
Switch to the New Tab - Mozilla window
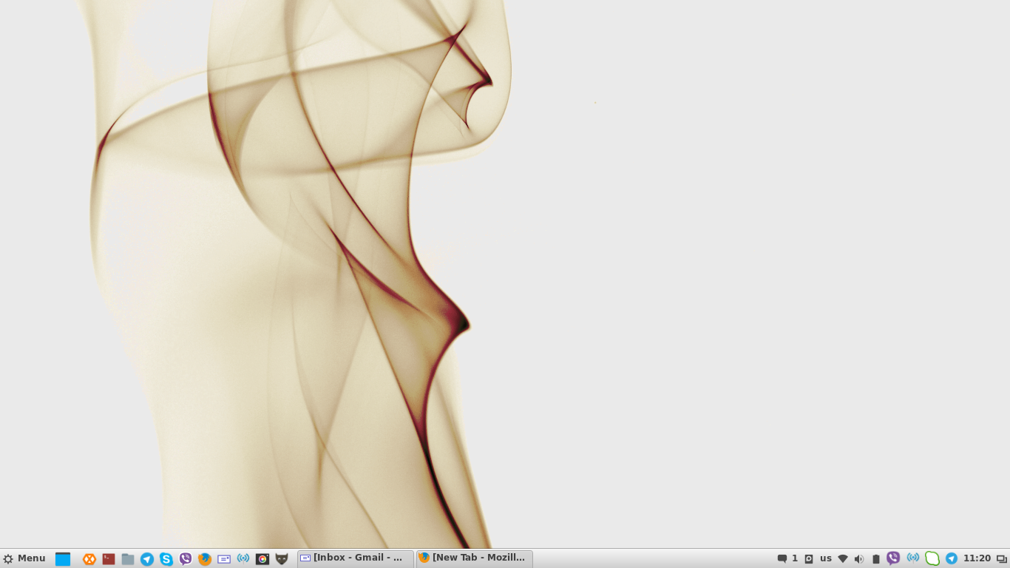pyautogui.click(x=474, y=558)
